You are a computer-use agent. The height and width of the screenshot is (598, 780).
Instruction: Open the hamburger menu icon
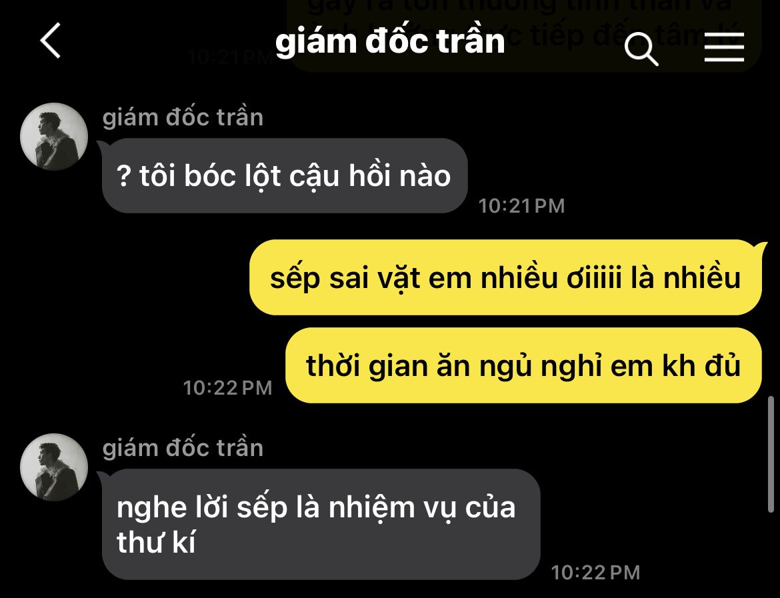click(724, 47)
